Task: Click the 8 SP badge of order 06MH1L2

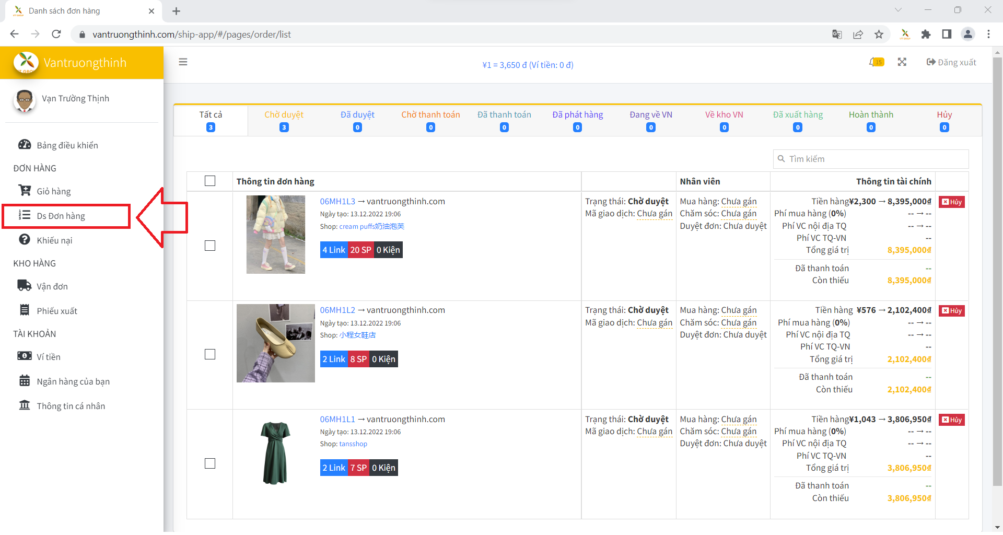Action: point(358,359)
